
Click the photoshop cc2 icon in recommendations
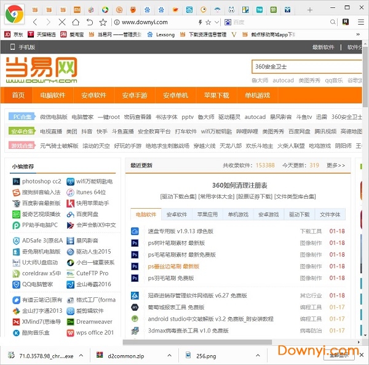pyautogui.click(x=15, y=182)
